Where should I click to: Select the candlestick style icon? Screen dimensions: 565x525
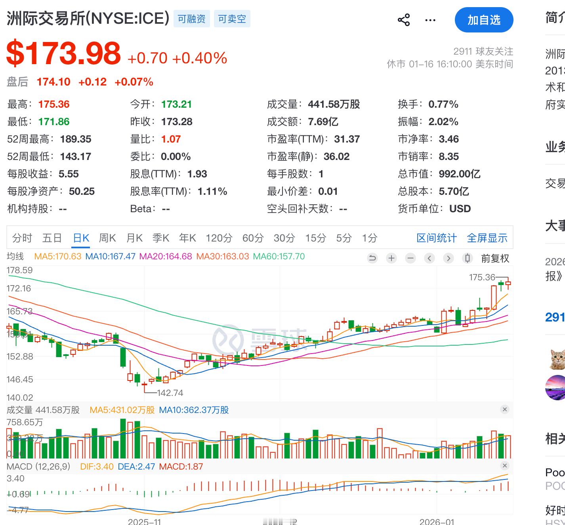coord(468,258)
